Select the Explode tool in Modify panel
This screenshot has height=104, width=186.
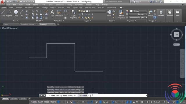46,14
